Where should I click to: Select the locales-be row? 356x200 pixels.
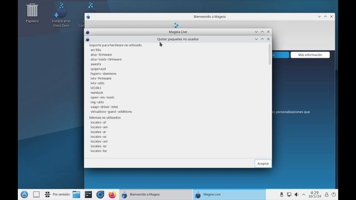pos(98,151)
